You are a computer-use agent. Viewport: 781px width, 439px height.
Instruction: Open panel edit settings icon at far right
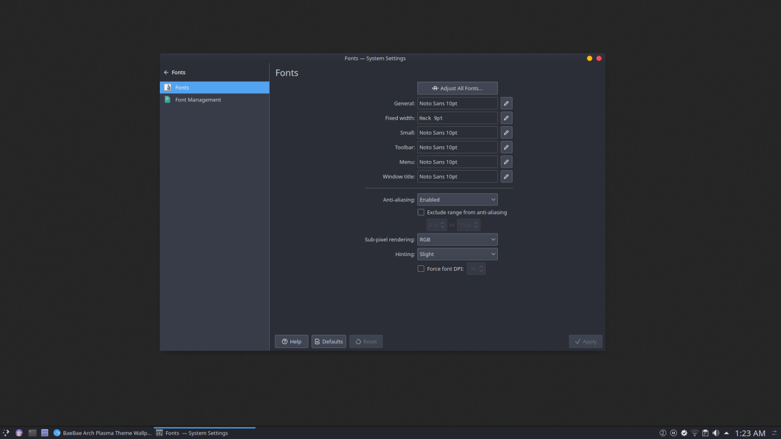(775, 433)
